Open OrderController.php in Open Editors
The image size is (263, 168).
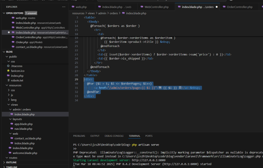[x=35, y=37]
